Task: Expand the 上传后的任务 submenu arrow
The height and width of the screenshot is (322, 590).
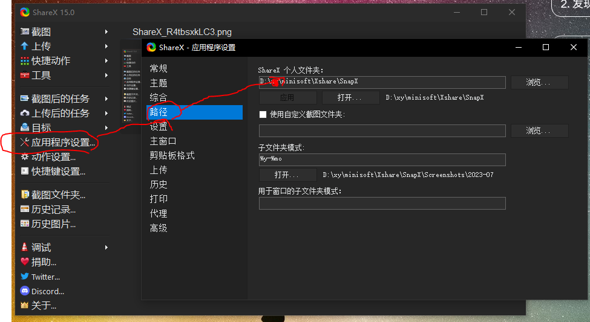Action: click(x=107, y=113)
